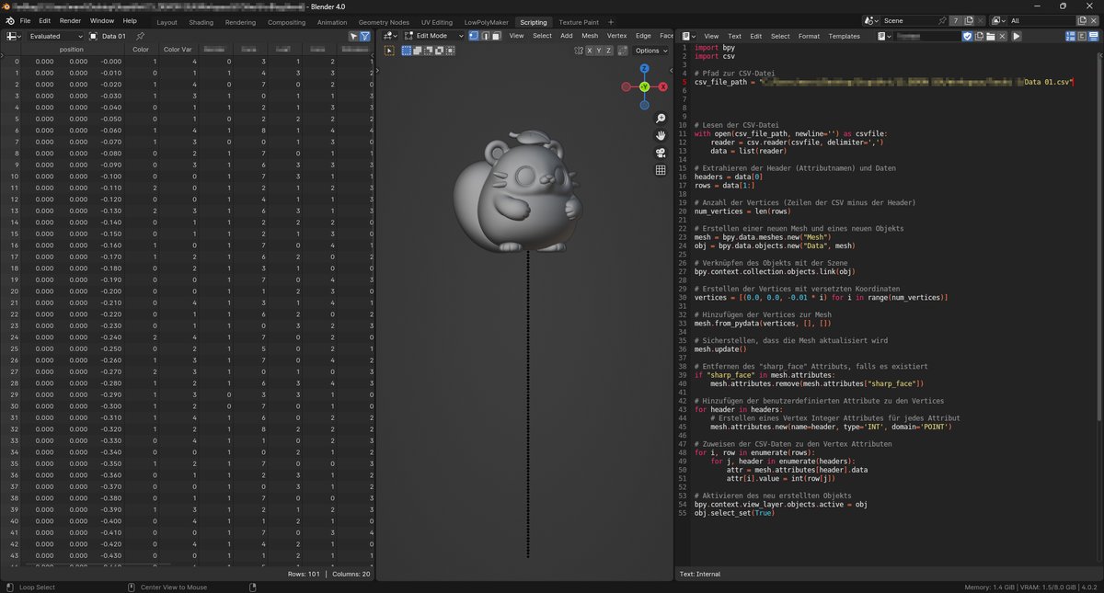Open the Mesh menu in the viewport
Screen dimensions: 1104x593
[590, 36]
